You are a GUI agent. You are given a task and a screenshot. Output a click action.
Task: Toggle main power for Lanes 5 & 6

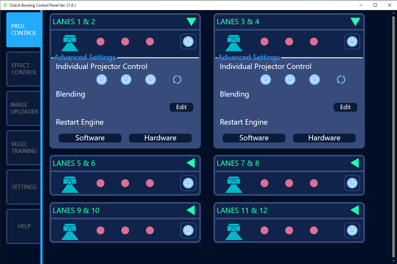click(188, 183)
